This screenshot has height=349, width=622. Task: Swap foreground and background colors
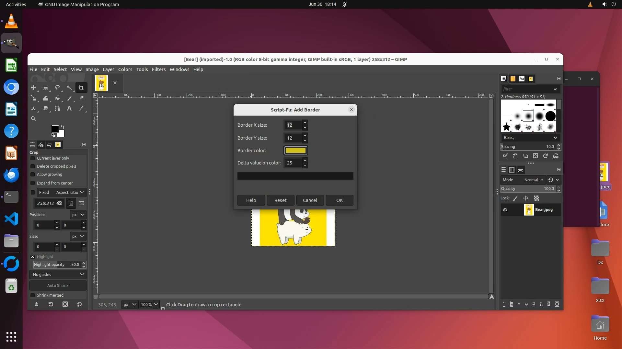(63, 127)
